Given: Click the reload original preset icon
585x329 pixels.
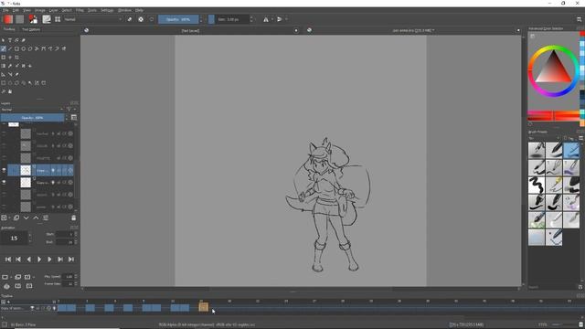Looking at the screenshot, I should tap(152, 19).
